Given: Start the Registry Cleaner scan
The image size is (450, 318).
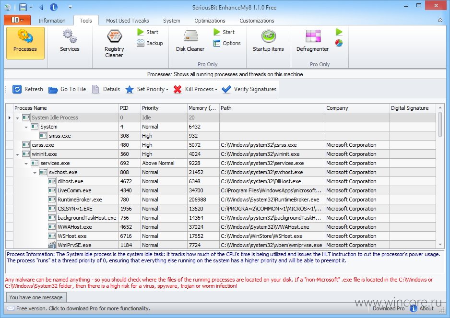Looking at the screenshot, I should click(x=148, y=32).
